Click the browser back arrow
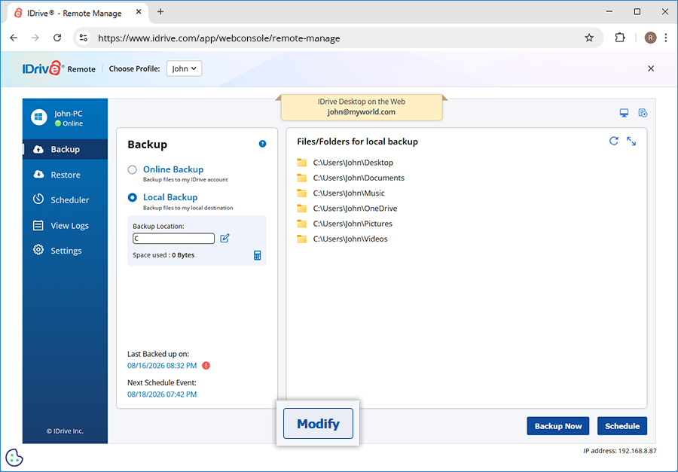The width and height of the screenshot is (678, 472). pyautogui.click(x=14, y=38)
